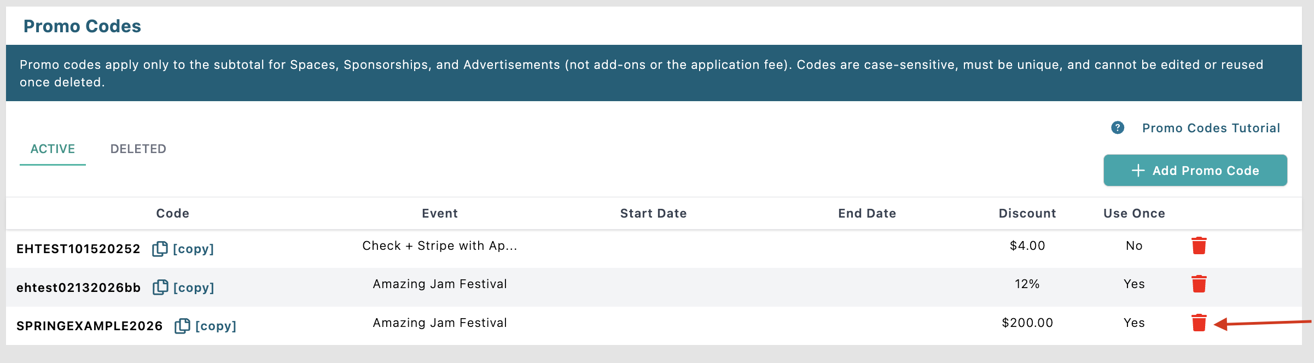
Task: Click the Code column header
Action: pyautogui.click(x=172, y=213)
